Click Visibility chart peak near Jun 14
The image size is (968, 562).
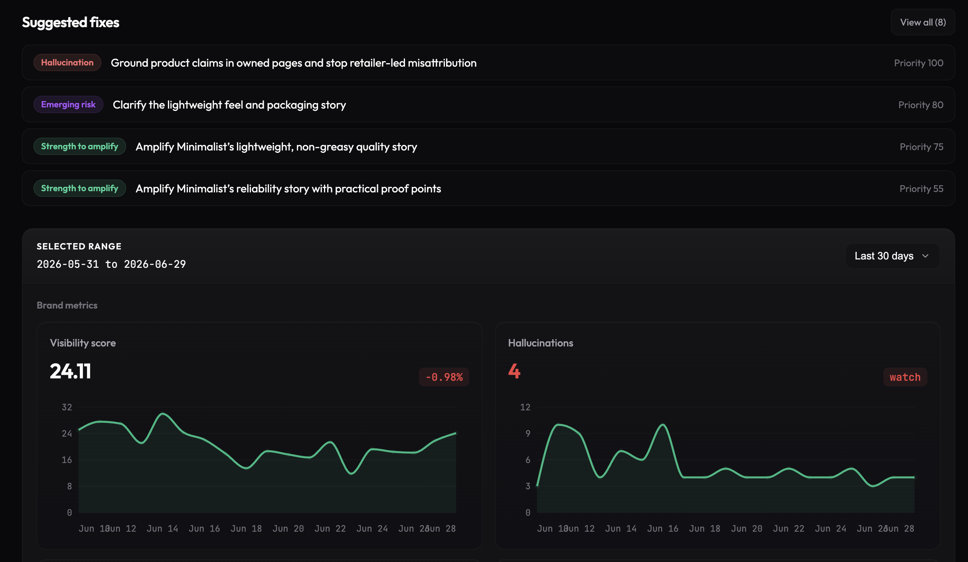pos(162,414)
